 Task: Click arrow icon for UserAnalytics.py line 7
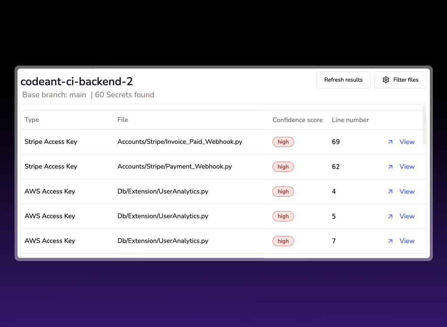pyautogui.click(x=390, y=241)
